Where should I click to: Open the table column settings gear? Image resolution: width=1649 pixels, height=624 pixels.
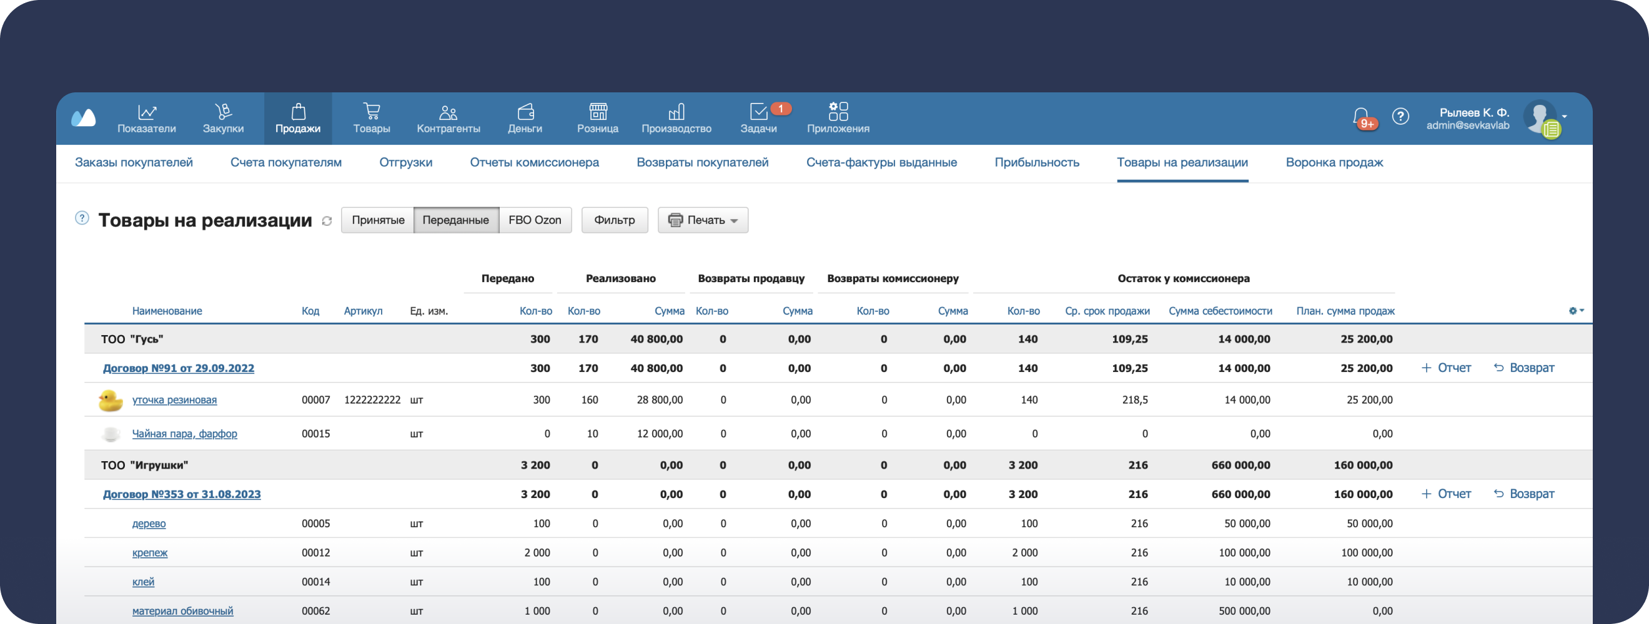(x=1575, y=311)
